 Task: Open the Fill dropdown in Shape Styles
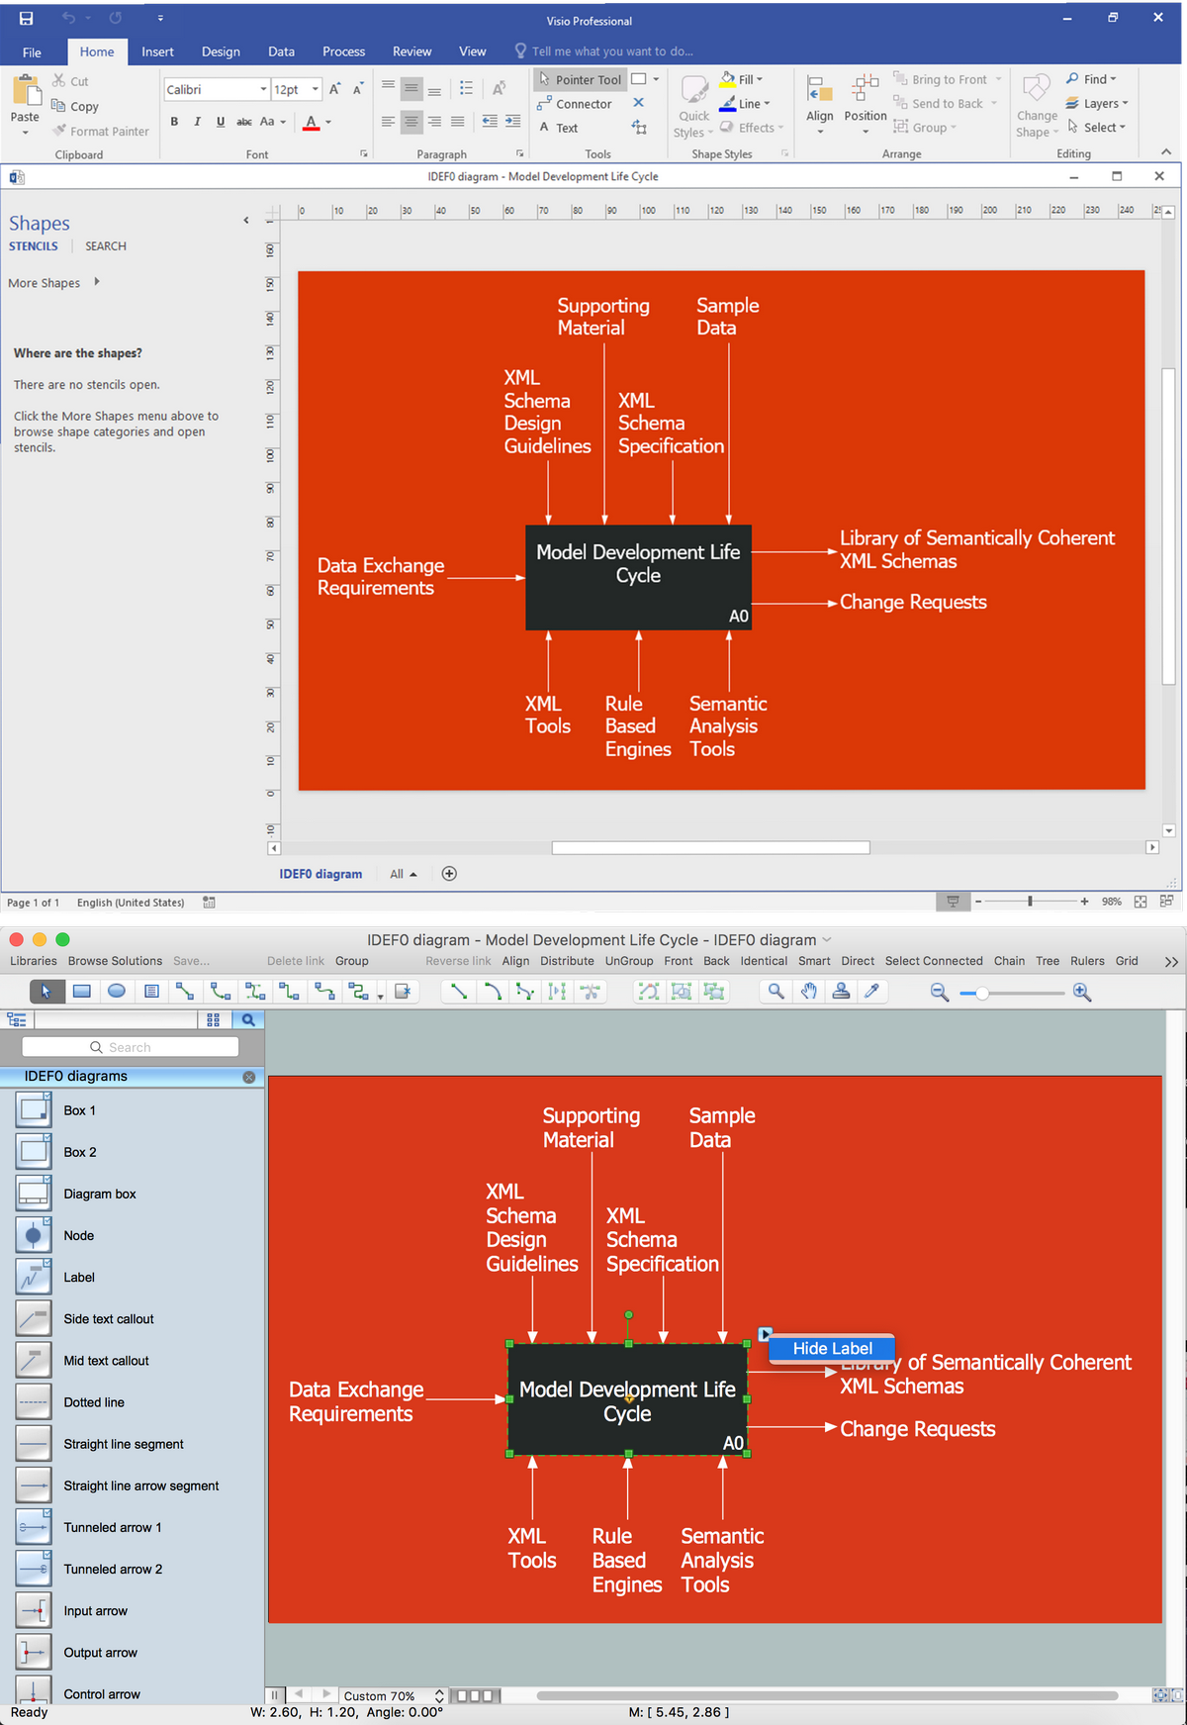(742, 79)
